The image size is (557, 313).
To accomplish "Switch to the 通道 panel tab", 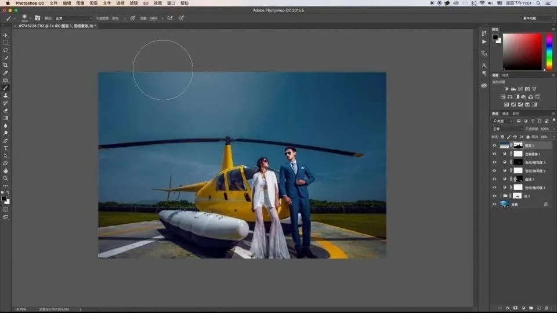I will (505, 114).
